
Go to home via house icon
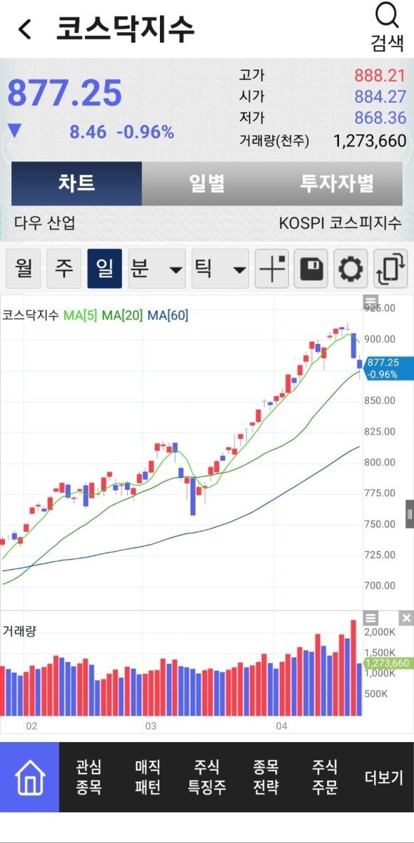pos(29,777)
